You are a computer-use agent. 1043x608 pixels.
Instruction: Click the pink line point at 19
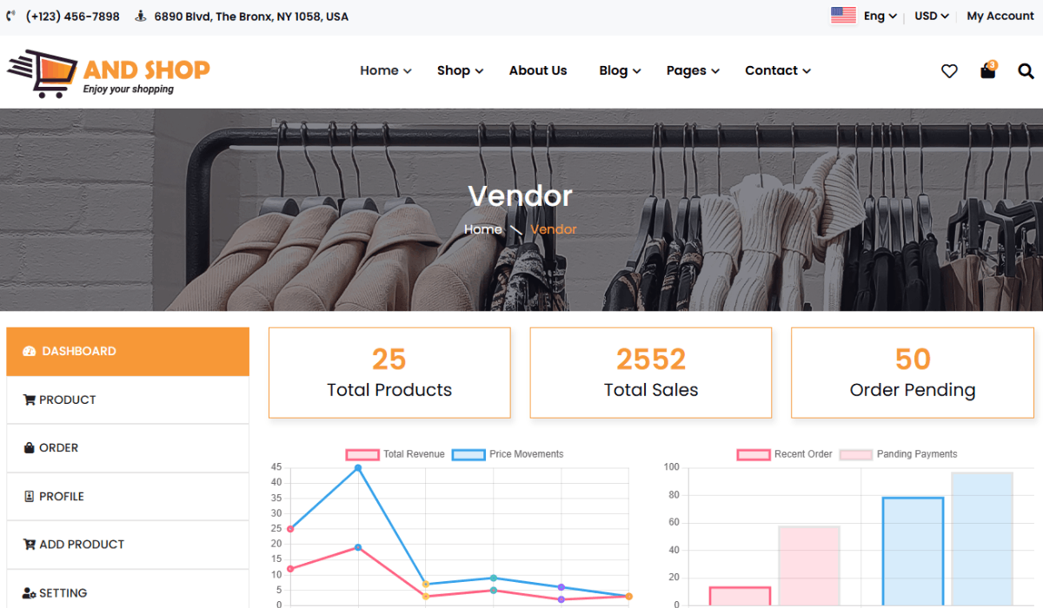point(358,547)
